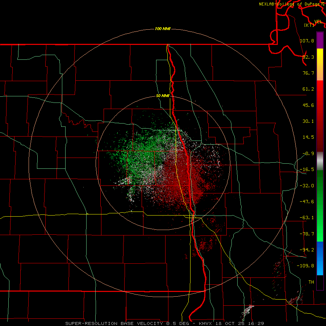Select the 30.1 scale value
This screenshot has width=326, height=326.
pos(308,121)
